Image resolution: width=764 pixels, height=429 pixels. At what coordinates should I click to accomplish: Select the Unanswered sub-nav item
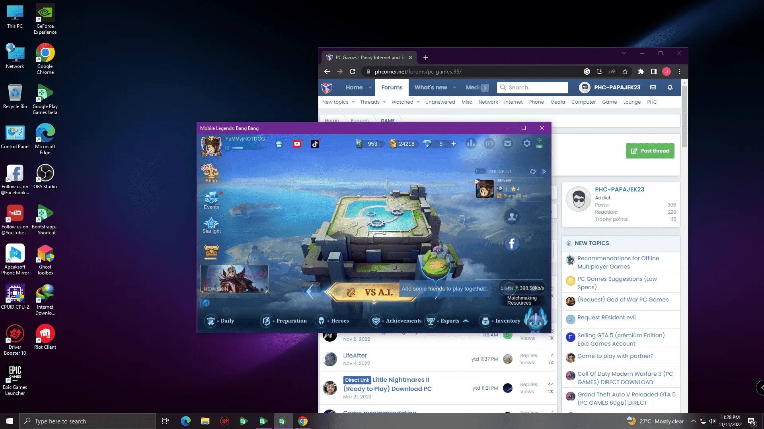tap(440, 102)
